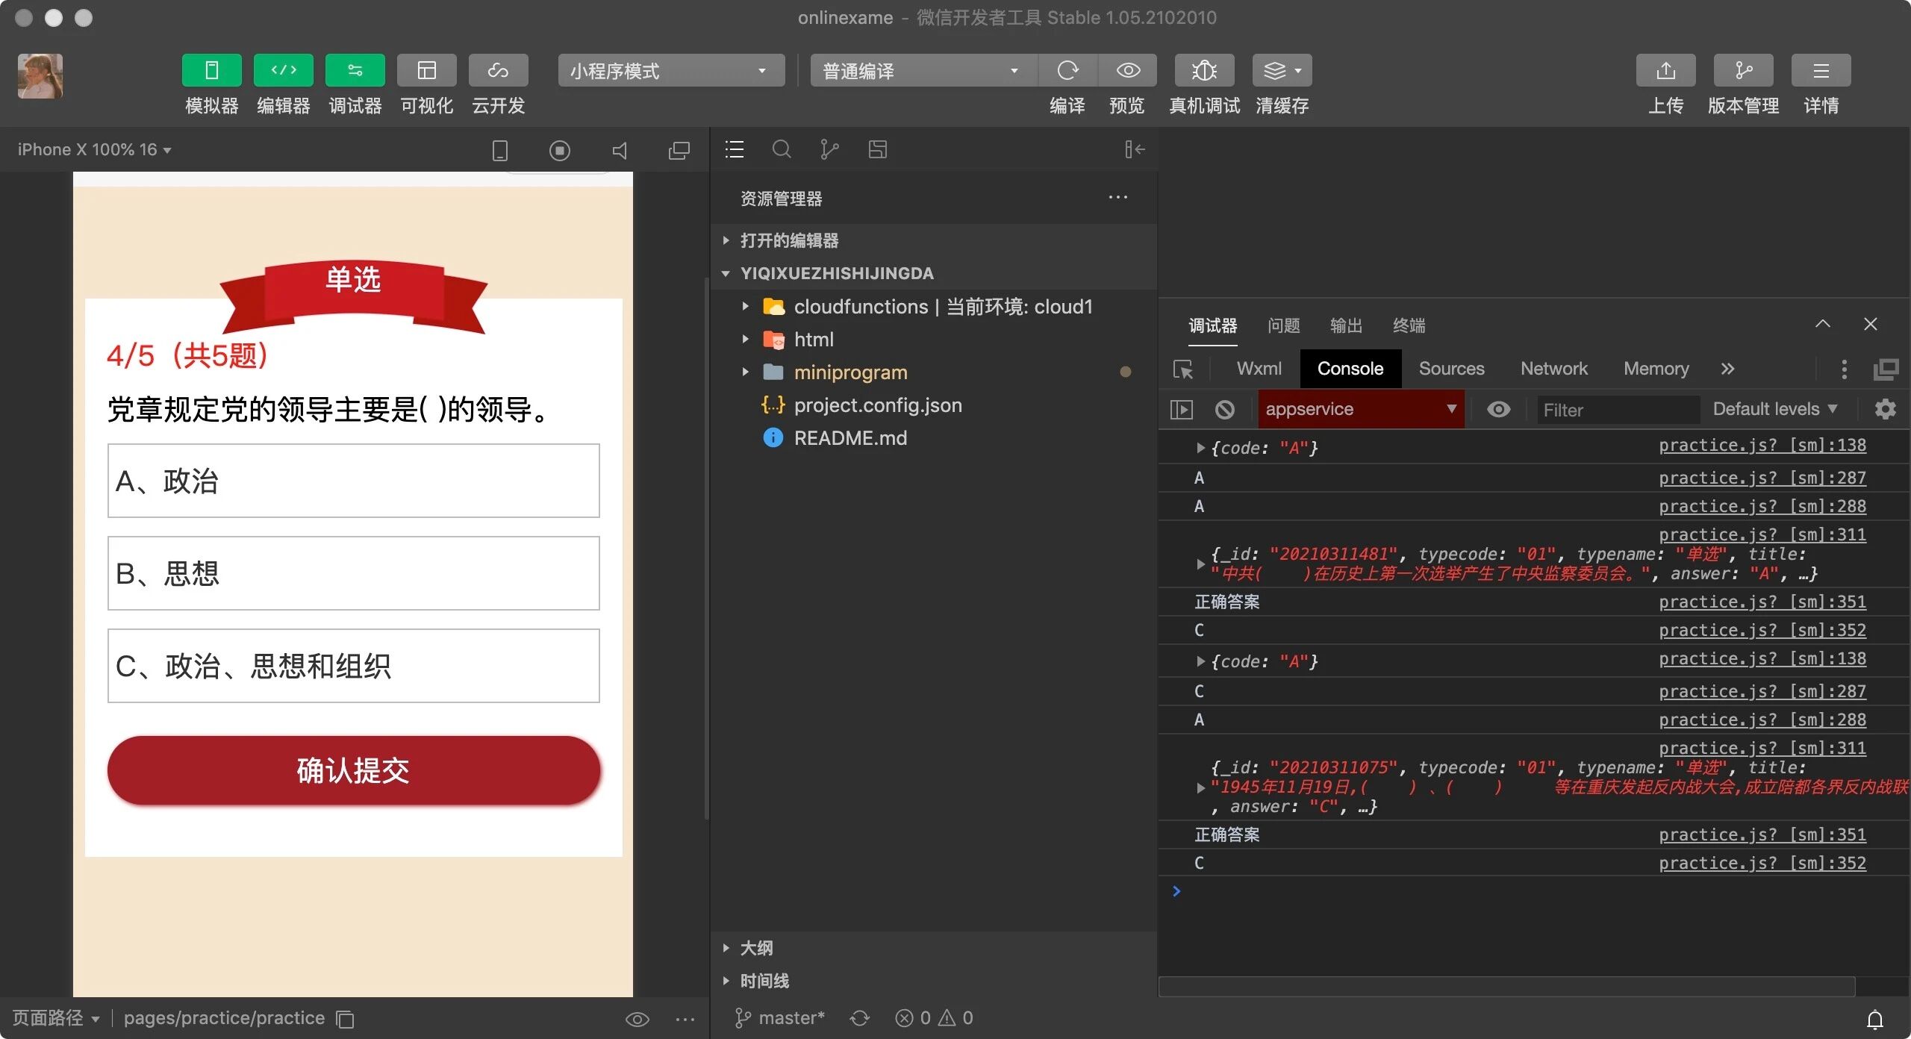Open version management (版本管理) icon
The image size is (1911, 1039).
pyautogui.click(x=1743, y=71)
